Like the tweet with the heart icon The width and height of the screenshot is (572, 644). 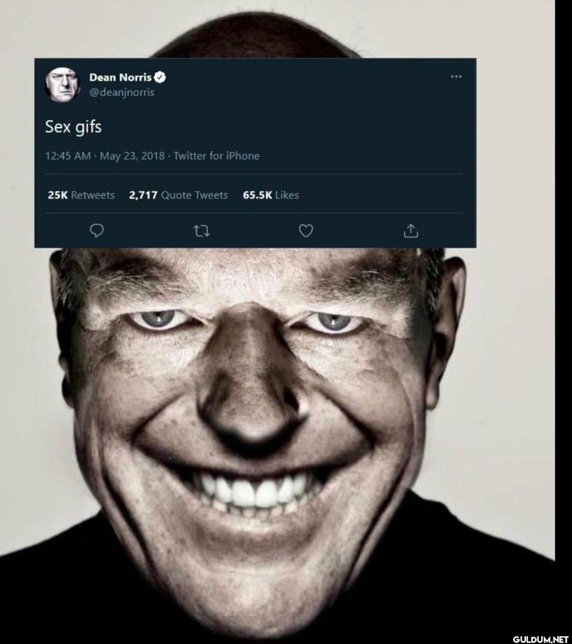306,231
